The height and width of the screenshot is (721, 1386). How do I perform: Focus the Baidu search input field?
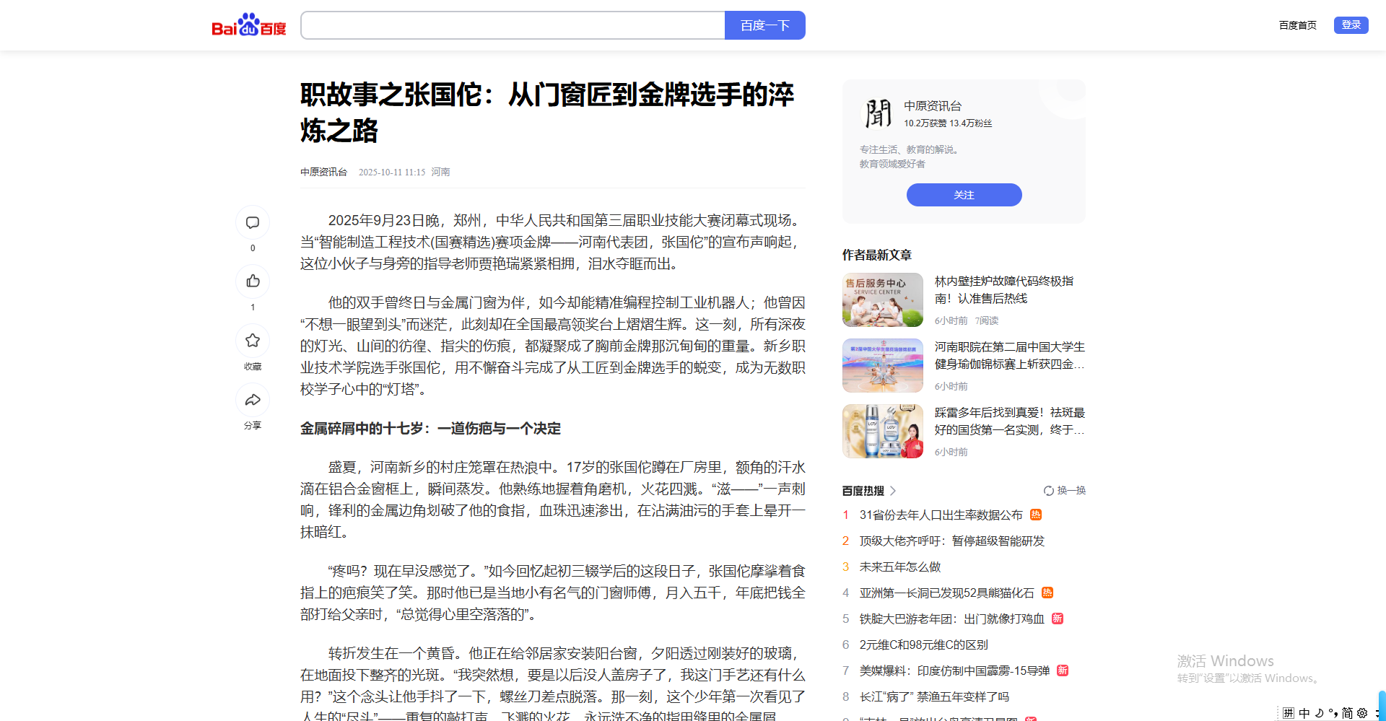coord(513,25)
